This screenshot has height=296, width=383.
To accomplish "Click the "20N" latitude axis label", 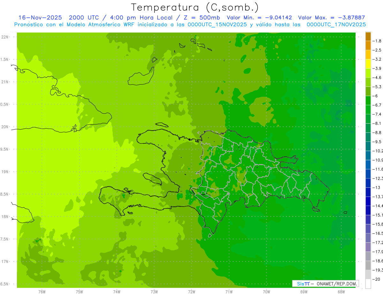I will (5, 127).
